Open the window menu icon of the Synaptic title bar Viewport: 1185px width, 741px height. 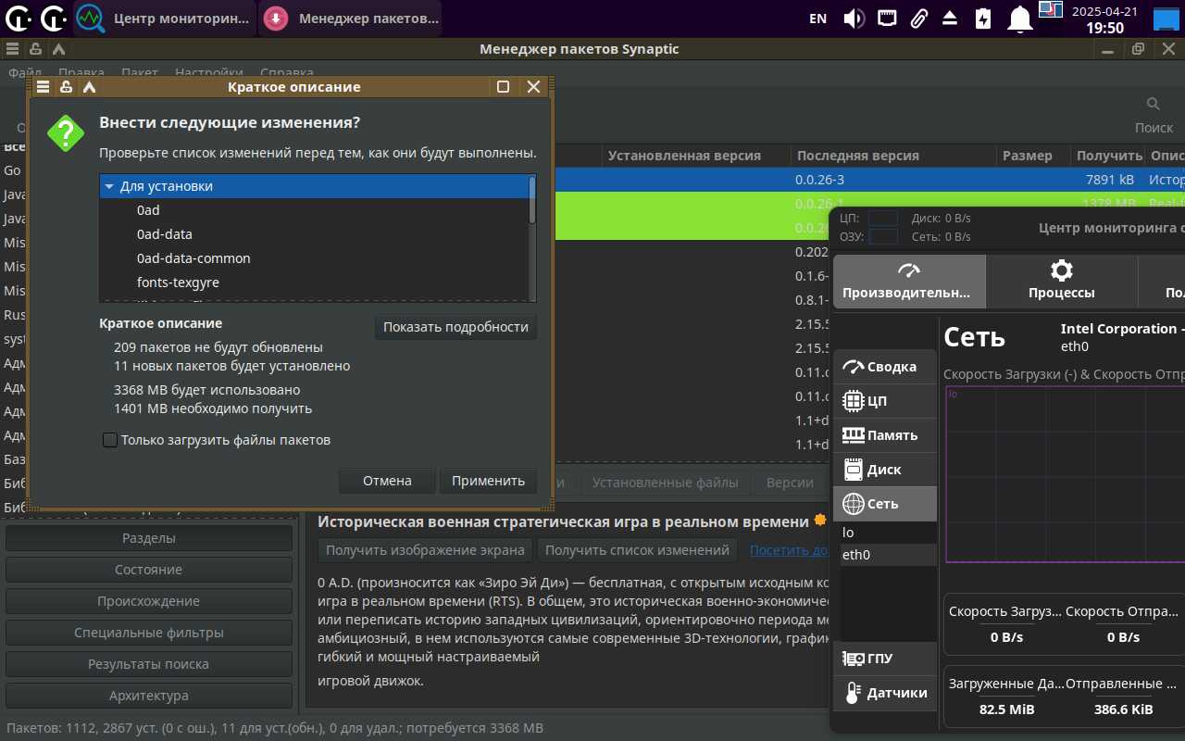(11, 49)
